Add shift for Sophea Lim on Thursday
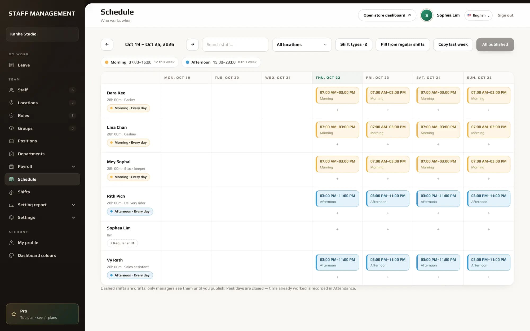Viewport: 530px width, 331px height. (x=337, y=229)
